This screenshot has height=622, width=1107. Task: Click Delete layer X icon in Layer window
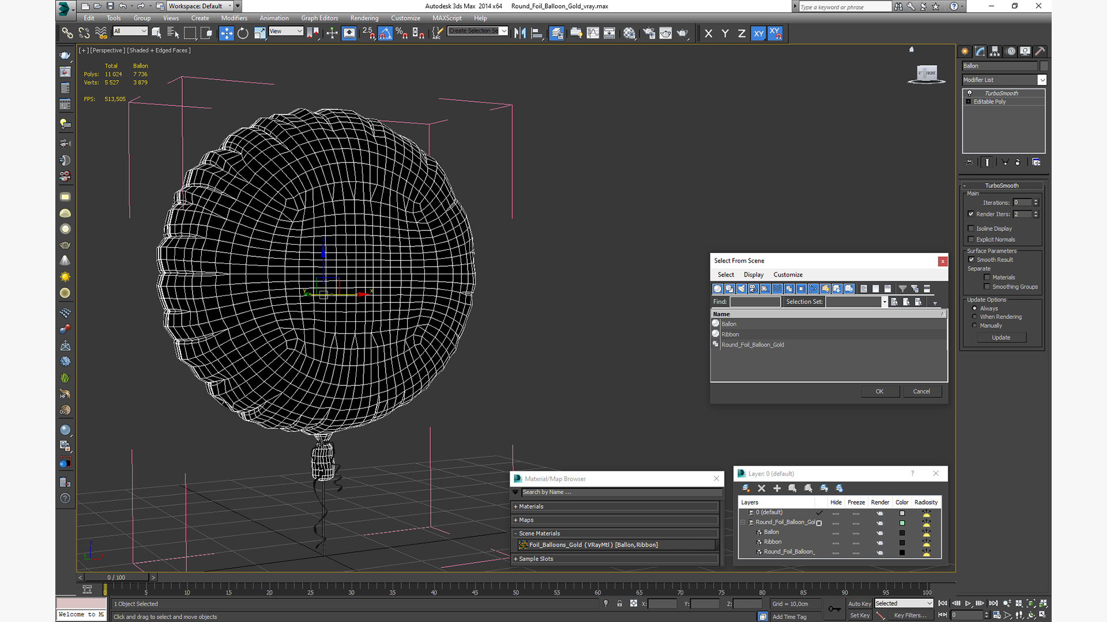click(x=761, y=488)
